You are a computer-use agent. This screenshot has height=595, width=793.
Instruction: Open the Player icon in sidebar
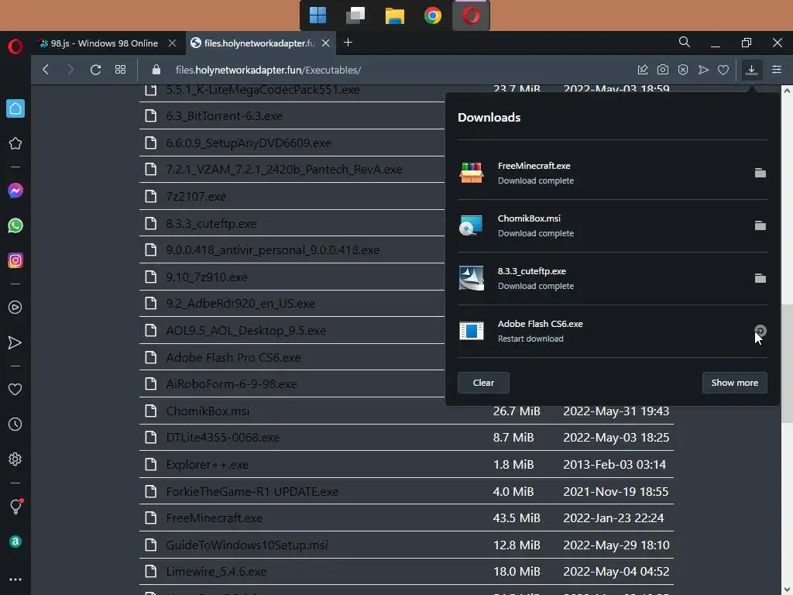click(x=15, y=307)
